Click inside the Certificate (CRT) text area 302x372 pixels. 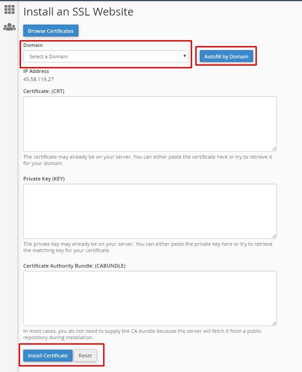(x=150, y=123)
